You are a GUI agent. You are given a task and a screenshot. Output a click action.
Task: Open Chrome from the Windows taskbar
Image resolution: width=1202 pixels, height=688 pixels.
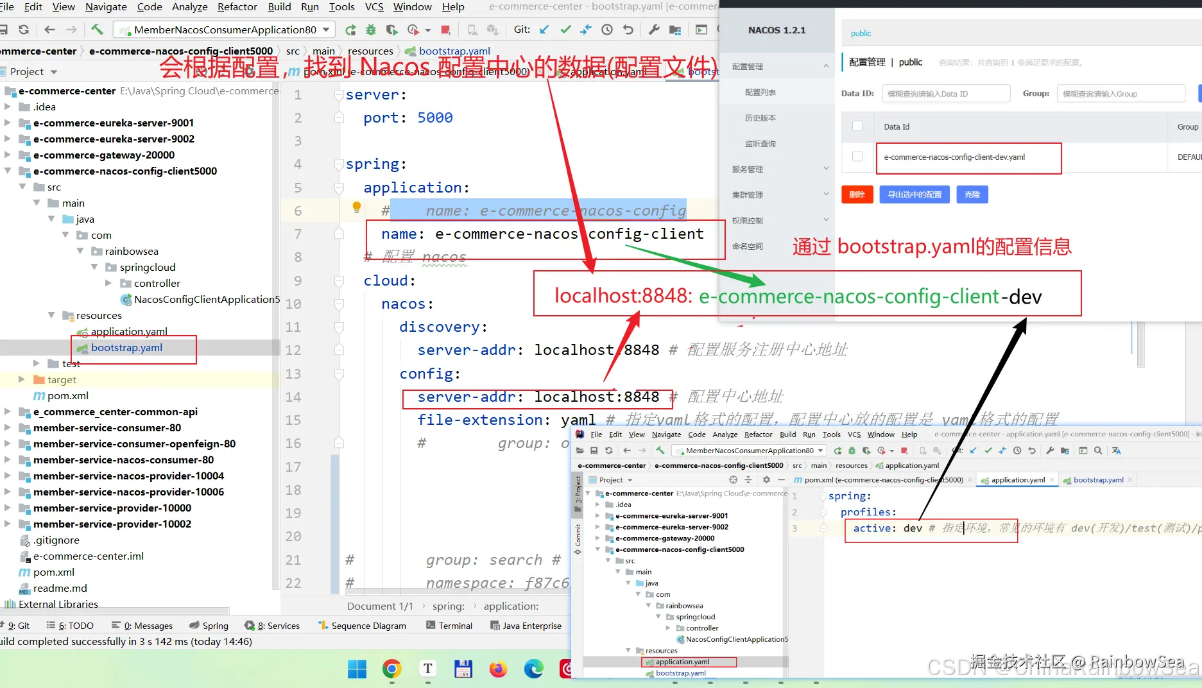(392, 669)
